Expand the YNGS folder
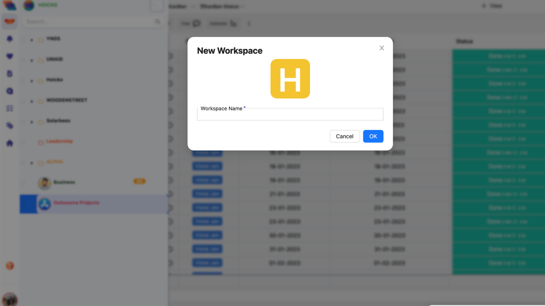545x306 pixels. click(x=32, y=40)
